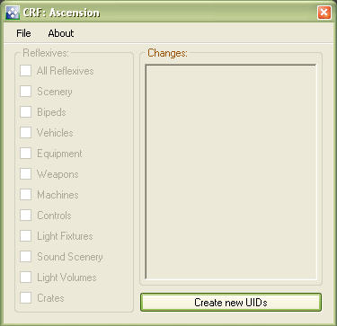
Task: Click the Create new UIDs button
Action: pos(231,303)
